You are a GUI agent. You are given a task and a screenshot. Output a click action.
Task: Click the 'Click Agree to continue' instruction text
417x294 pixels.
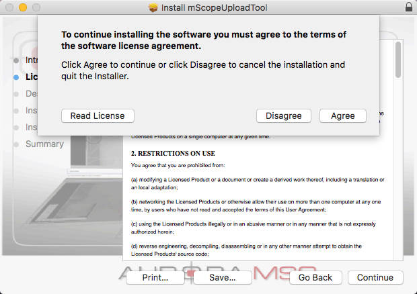point(203,70)
